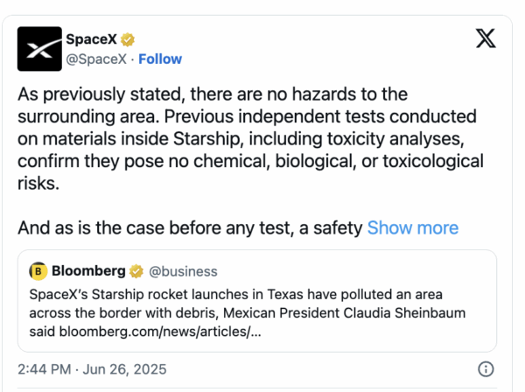Click the @SpaceX handle
The height and width of the screenshot is (392, 525).
pyautogui.click(x=97, y=59)
